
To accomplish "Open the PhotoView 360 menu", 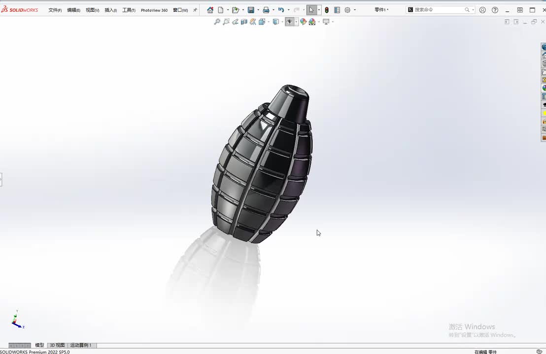I will pos(154,10).
